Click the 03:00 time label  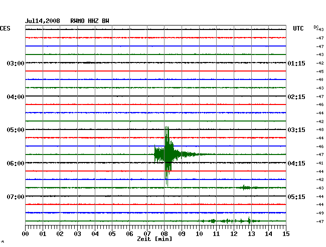click(x=16, y=63)
